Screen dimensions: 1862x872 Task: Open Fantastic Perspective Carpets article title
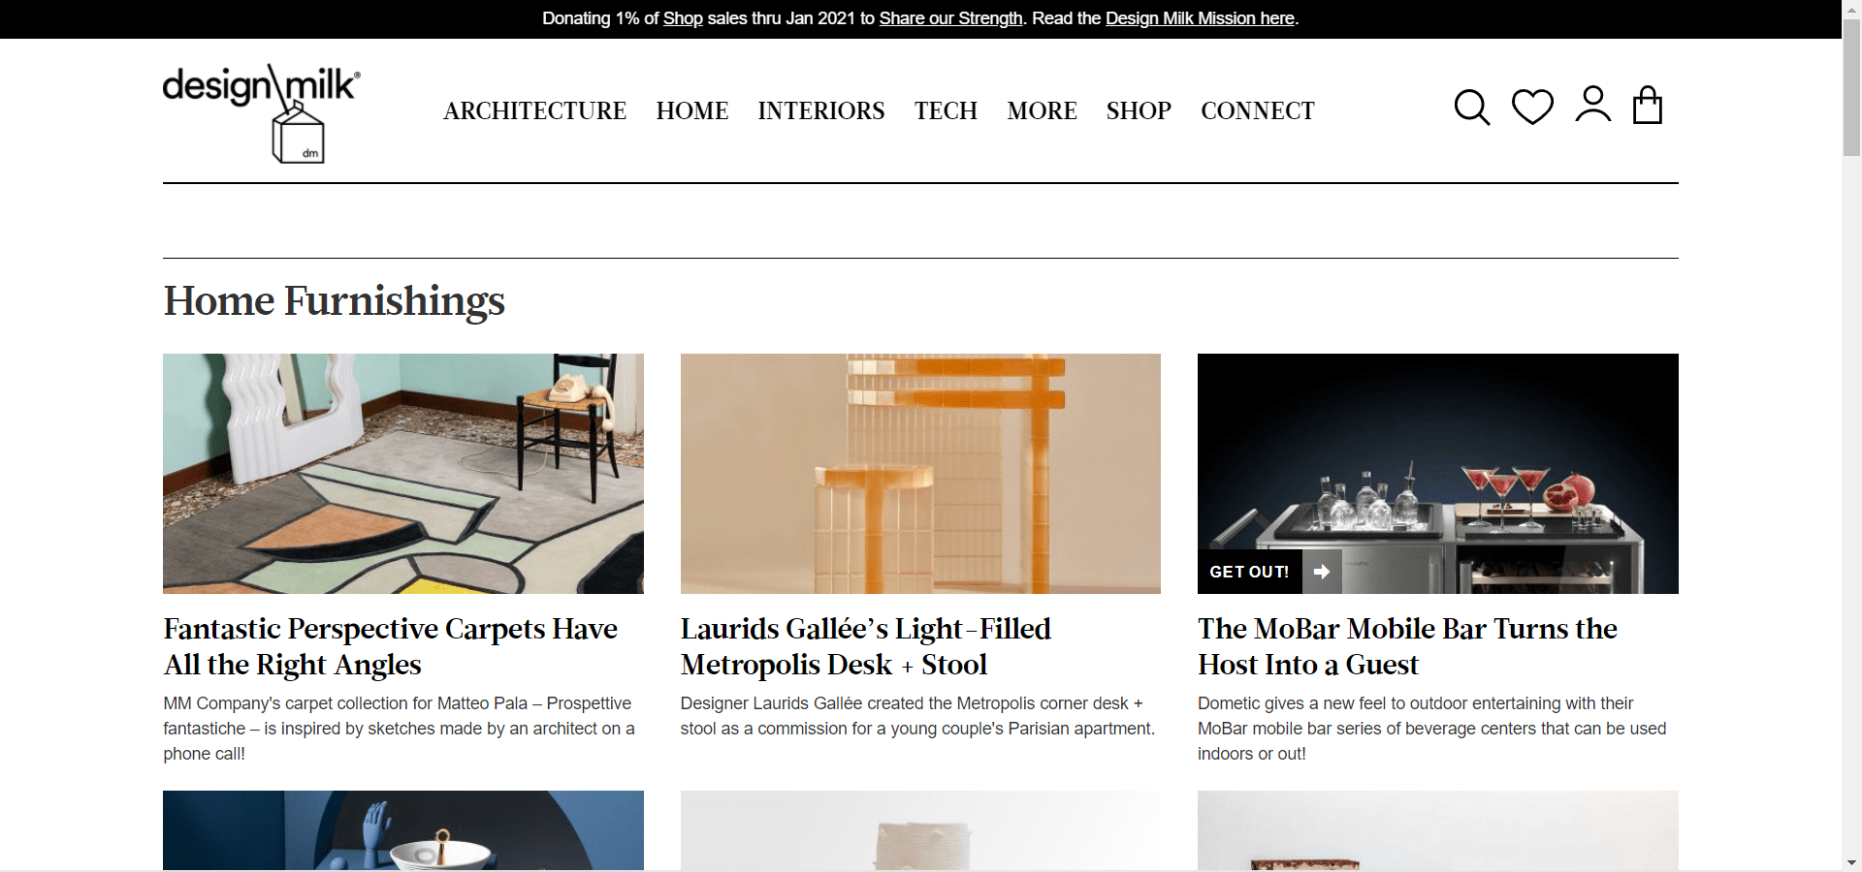(x=391, y=646)
